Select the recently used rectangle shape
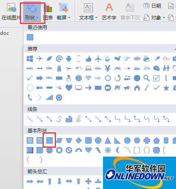The image size is (176, 189). (30, 37)
